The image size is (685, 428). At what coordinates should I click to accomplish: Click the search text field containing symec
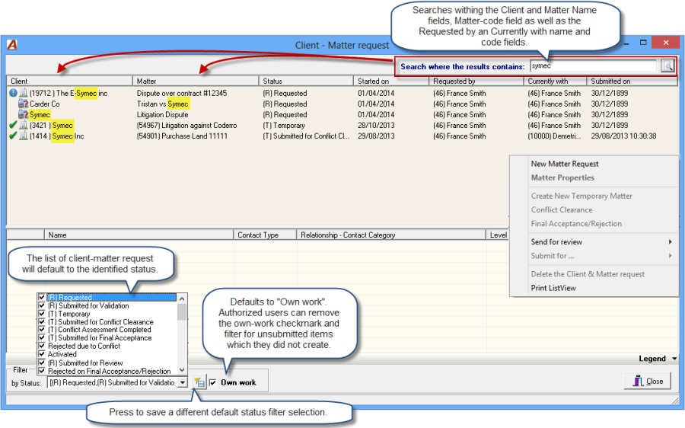tap(593, 66)
